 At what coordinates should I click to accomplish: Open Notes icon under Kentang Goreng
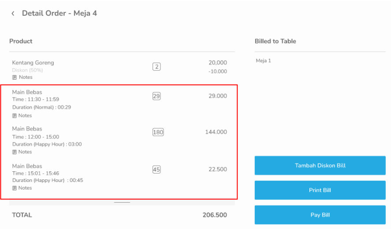click(x=15, y=77)
